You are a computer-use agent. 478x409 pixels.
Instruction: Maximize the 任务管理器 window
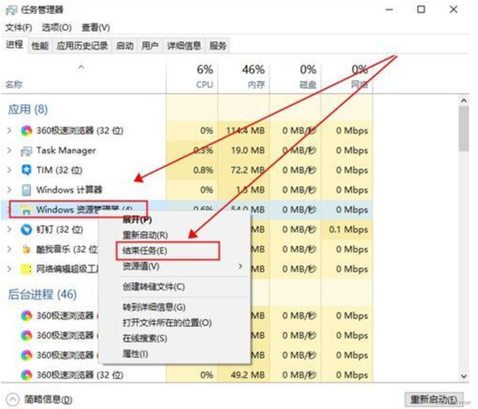coord(421,10)
